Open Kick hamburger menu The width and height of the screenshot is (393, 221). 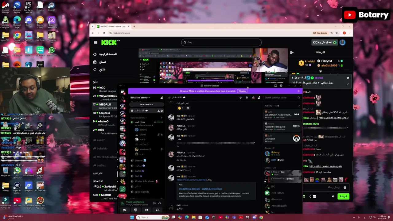coord(95,42)
